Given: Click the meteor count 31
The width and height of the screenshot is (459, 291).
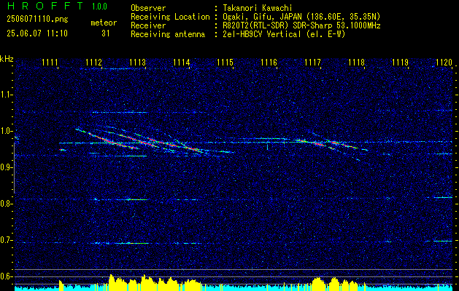Looking at the screenshot, I should click(x=105, y=33).
